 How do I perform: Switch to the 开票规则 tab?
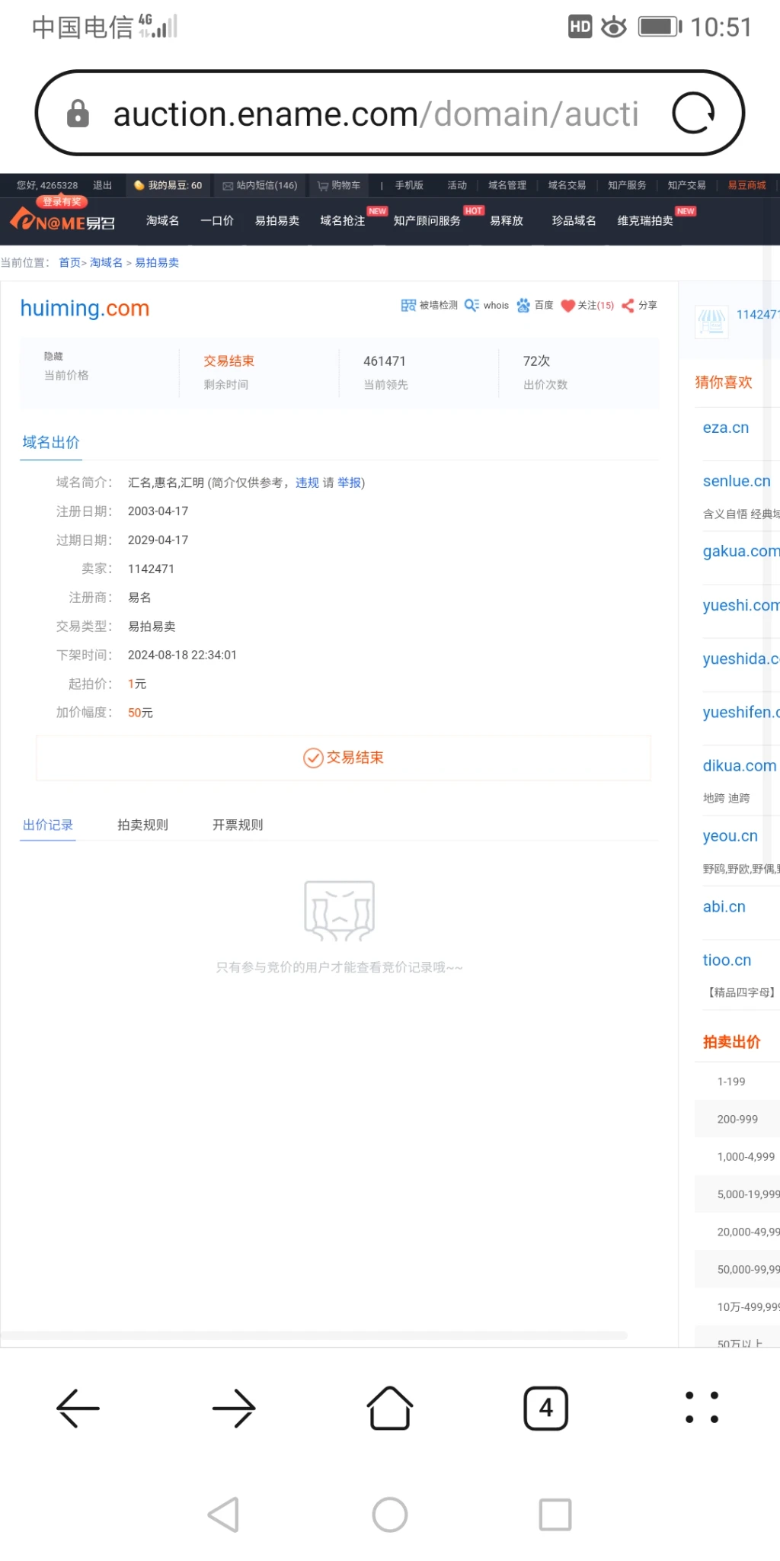tap(238, 825)
